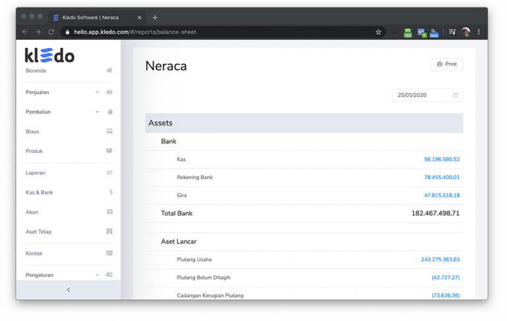507x321 pixels.
Task: Click the Total Bank value 182.467.498,71
Action: (435, 213)
